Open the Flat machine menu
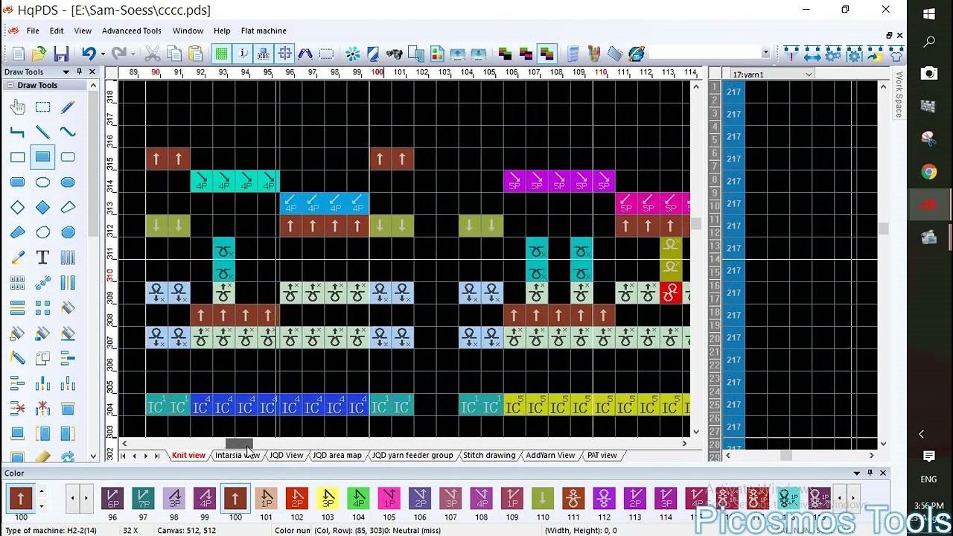953x536 pixels. [x=264, y=31]
